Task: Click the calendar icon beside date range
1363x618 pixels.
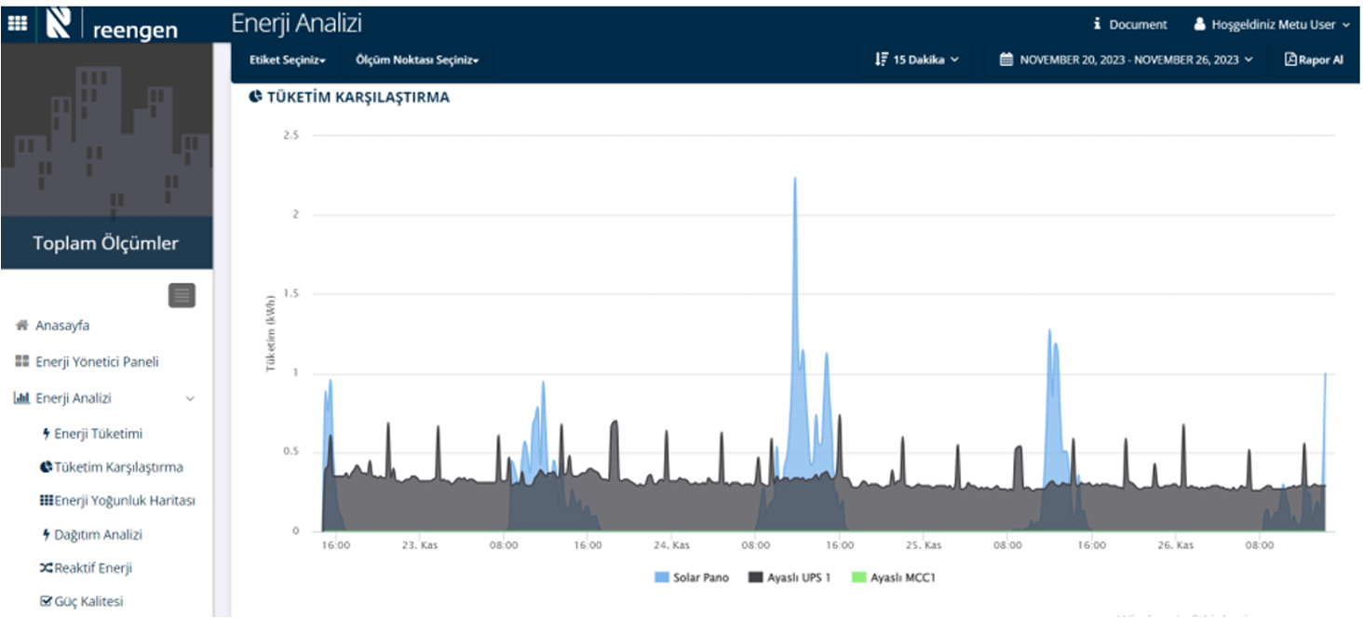Action: pos(1005,60)
